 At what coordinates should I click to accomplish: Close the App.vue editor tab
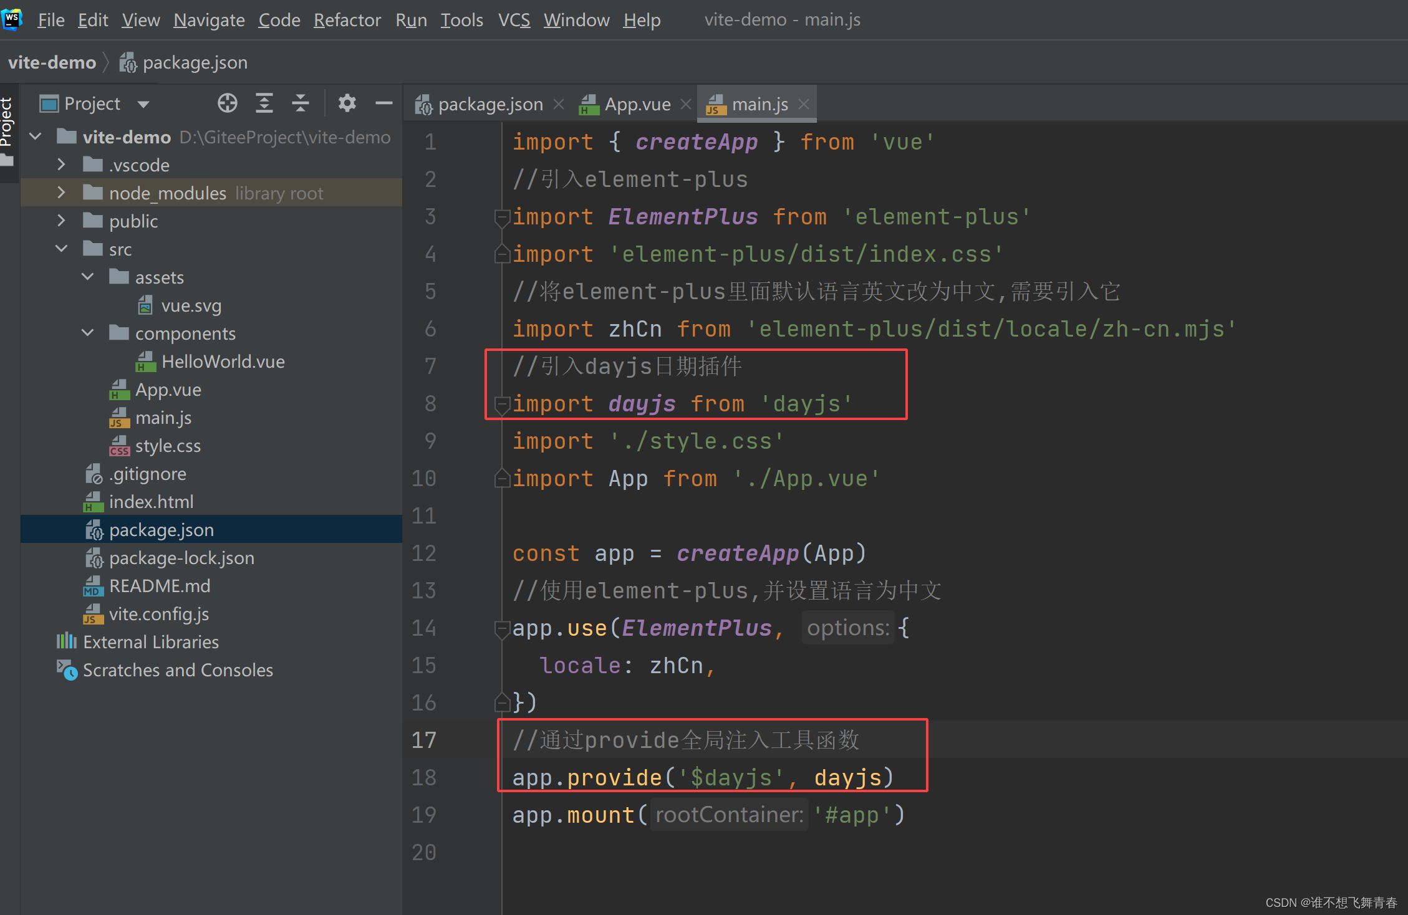686,104
